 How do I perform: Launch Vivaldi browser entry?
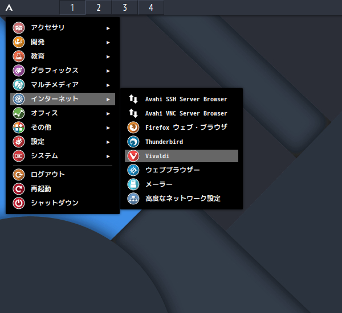(x=181, y=156)
